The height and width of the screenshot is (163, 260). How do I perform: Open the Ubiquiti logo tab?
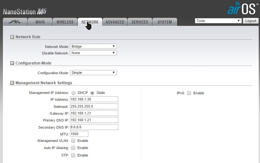15,22
